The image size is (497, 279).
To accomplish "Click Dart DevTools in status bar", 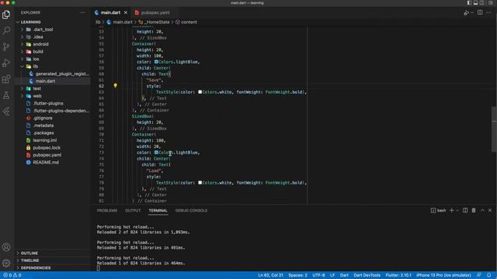I will tap(367, 275).
